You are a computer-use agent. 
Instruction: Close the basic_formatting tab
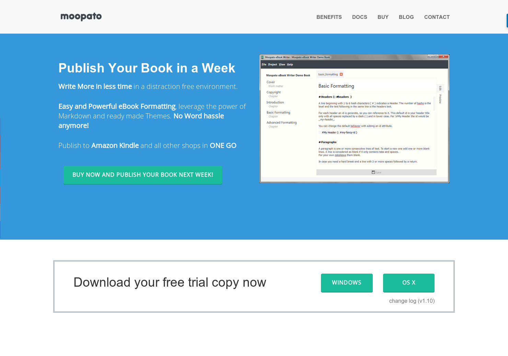[x=341, y=74]
